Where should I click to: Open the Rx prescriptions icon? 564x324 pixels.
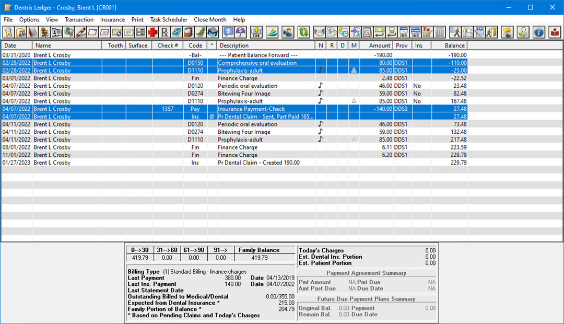(x=164, y=32)
